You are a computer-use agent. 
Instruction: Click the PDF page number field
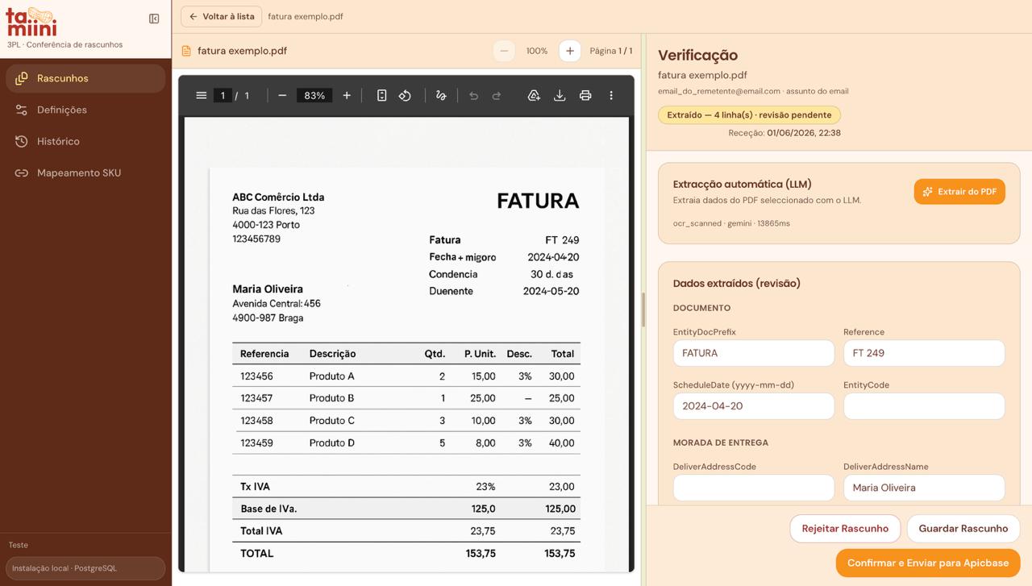(223, 95)
